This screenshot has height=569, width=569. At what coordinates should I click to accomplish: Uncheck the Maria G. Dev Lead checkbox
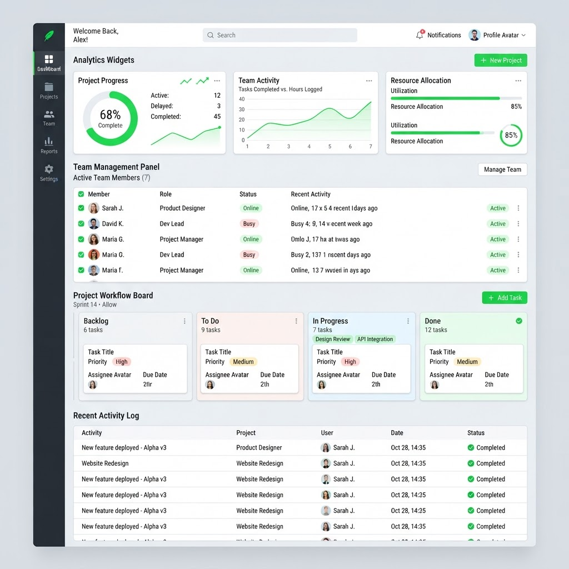(81, 254)
